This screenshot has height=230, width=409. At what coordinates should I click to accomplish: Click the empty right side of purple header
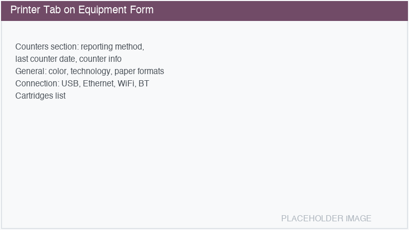coord(307,10)
